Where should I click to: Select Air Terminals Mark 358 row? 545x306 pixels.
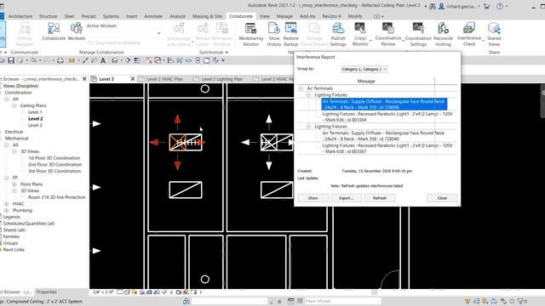pyautogui.click(x=384, y=136)
